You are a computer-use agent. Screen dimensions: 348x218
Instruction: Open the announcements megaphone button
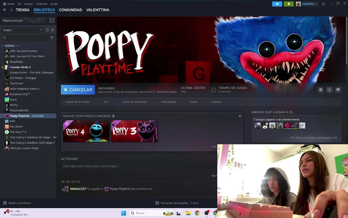point(277,4)
